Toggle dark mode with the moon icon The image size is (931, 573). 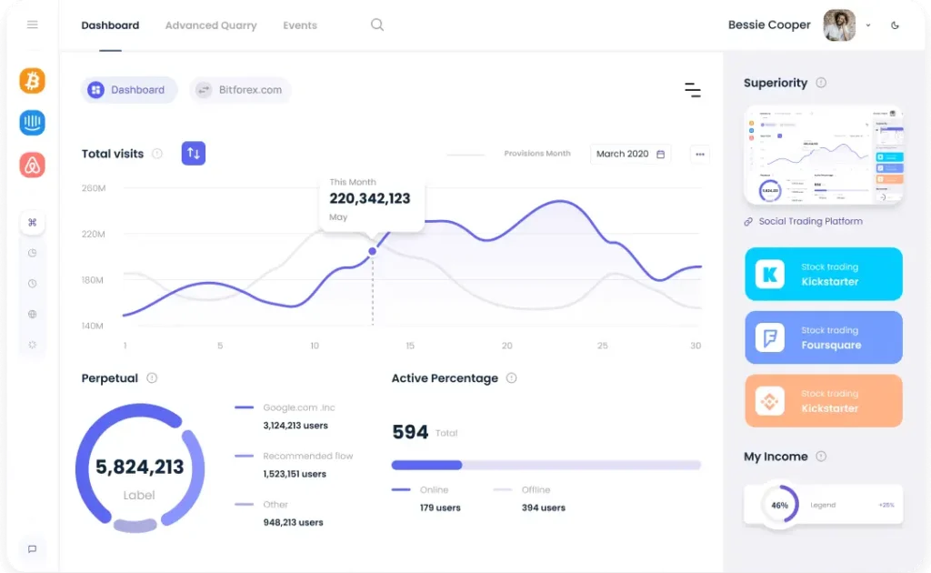click(895, 25)
